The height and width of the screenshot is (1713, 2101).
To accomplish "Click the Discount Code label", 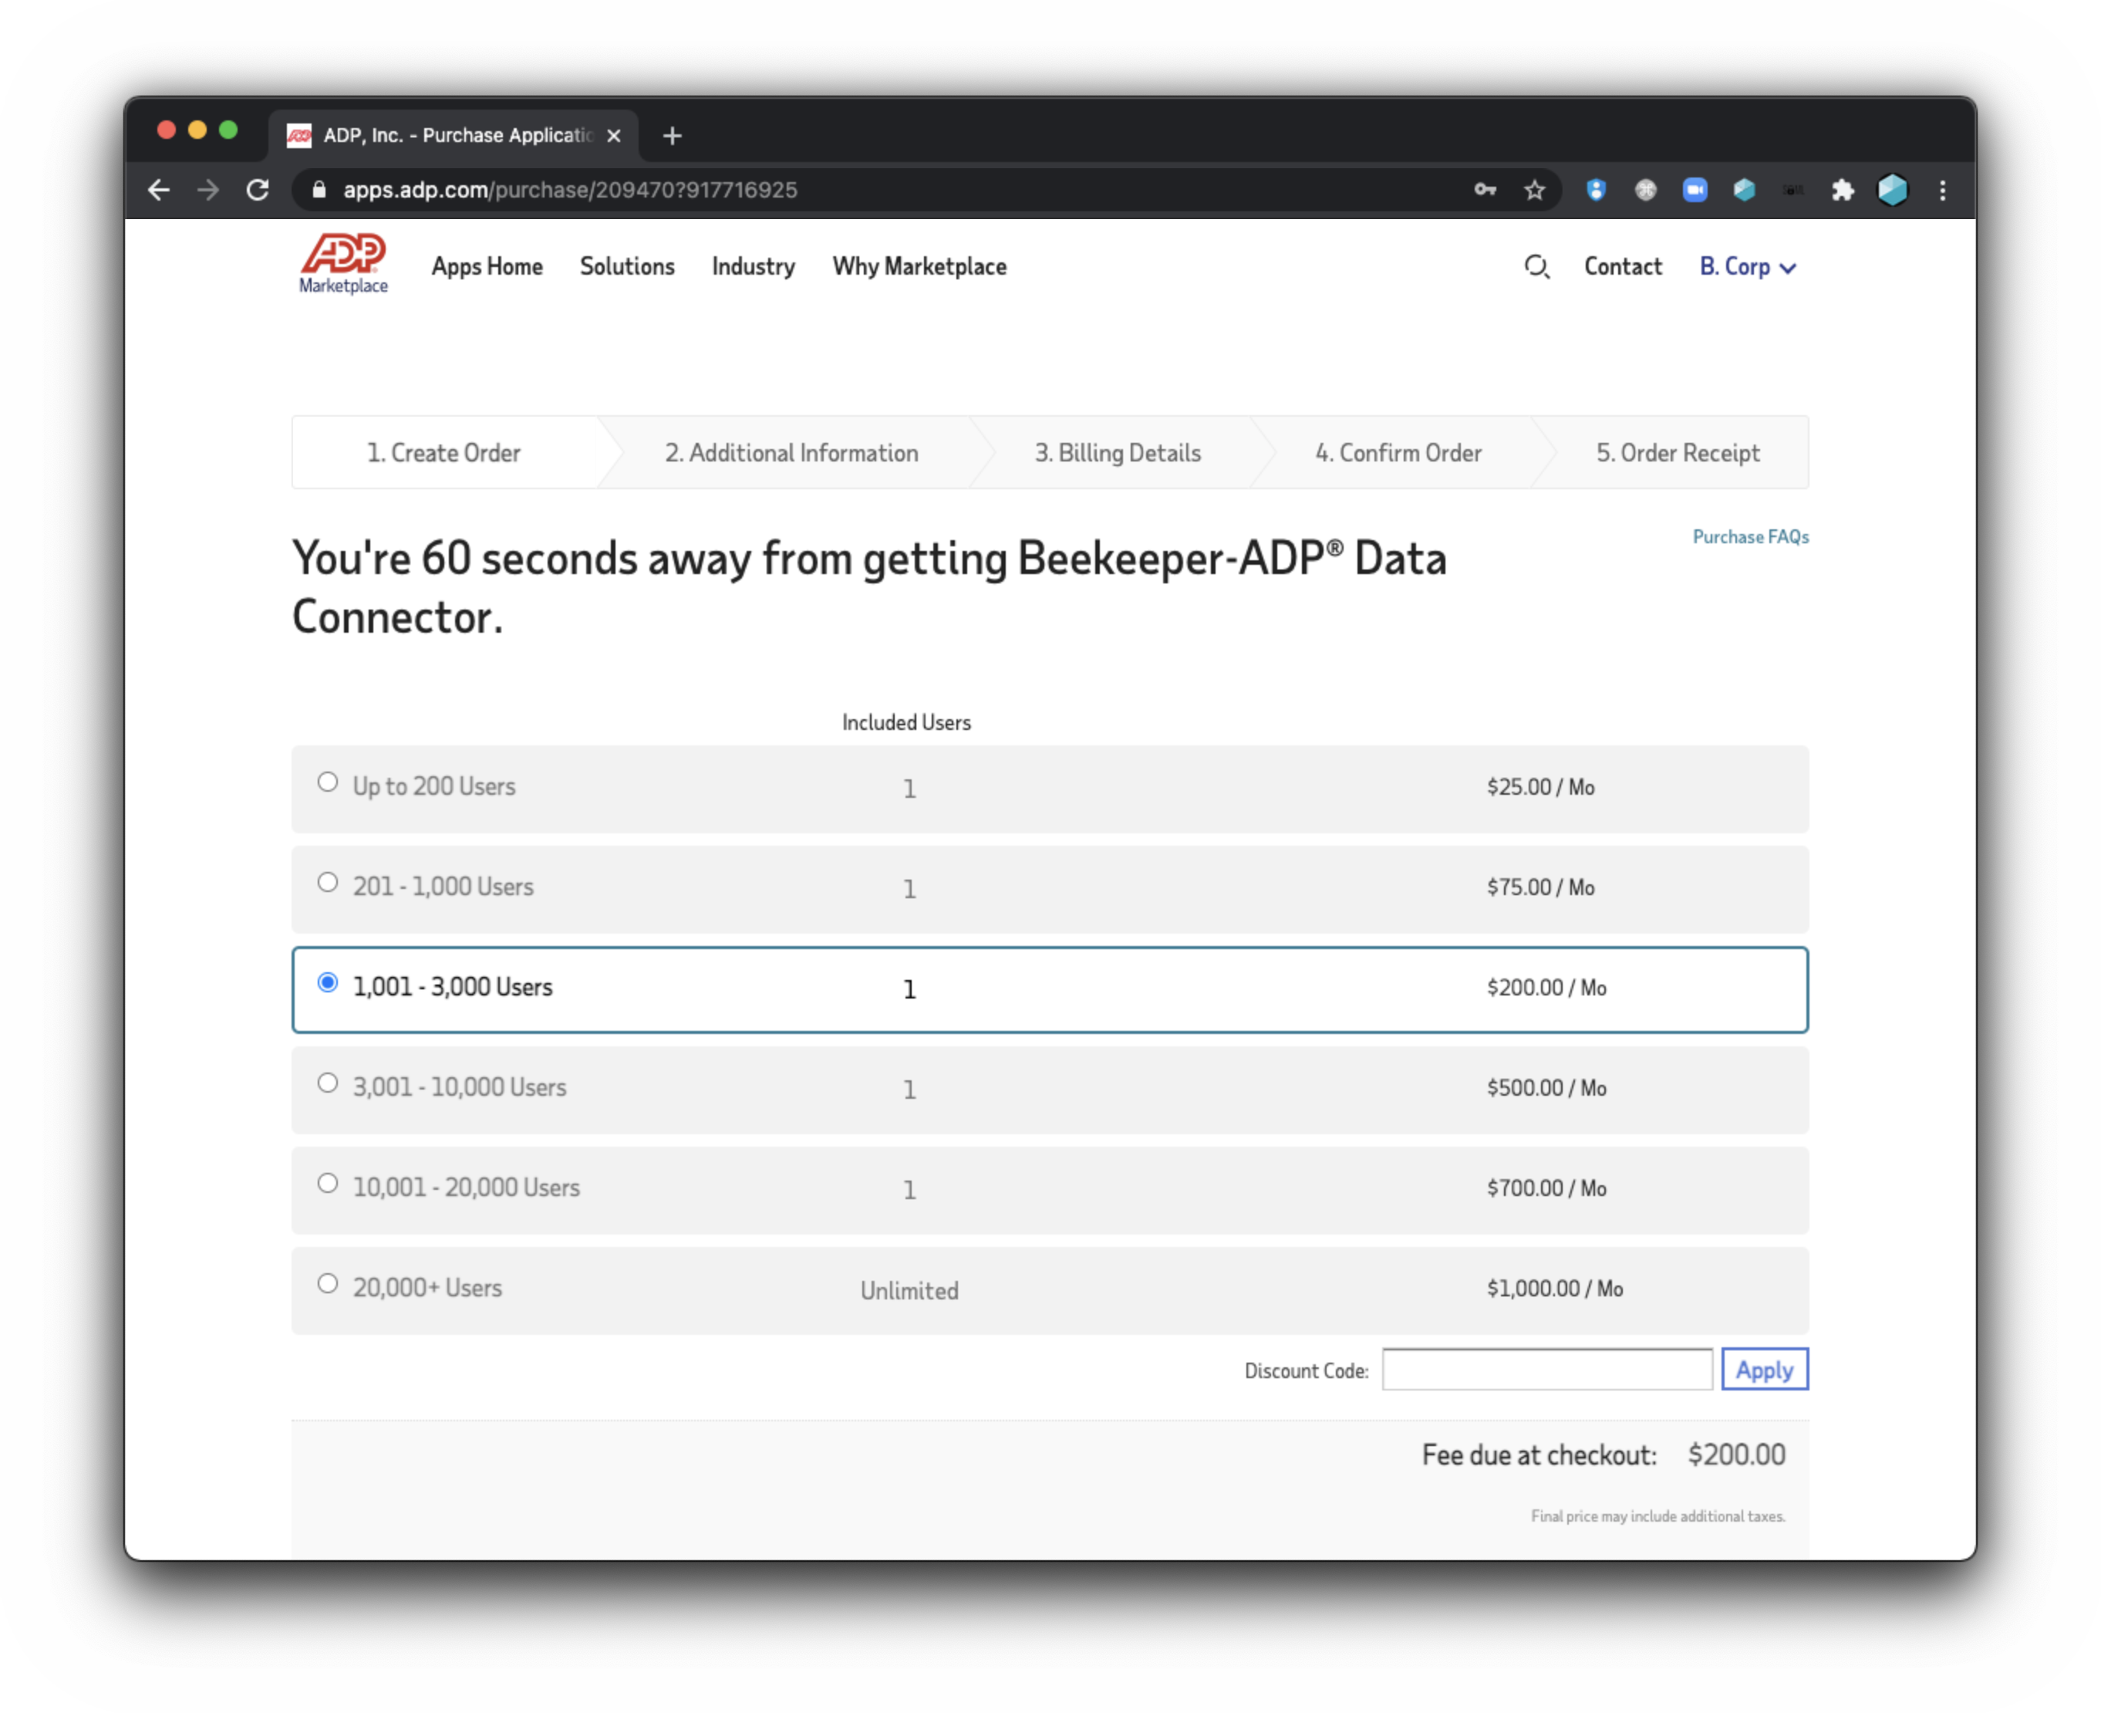I will pos(1306,1370).
